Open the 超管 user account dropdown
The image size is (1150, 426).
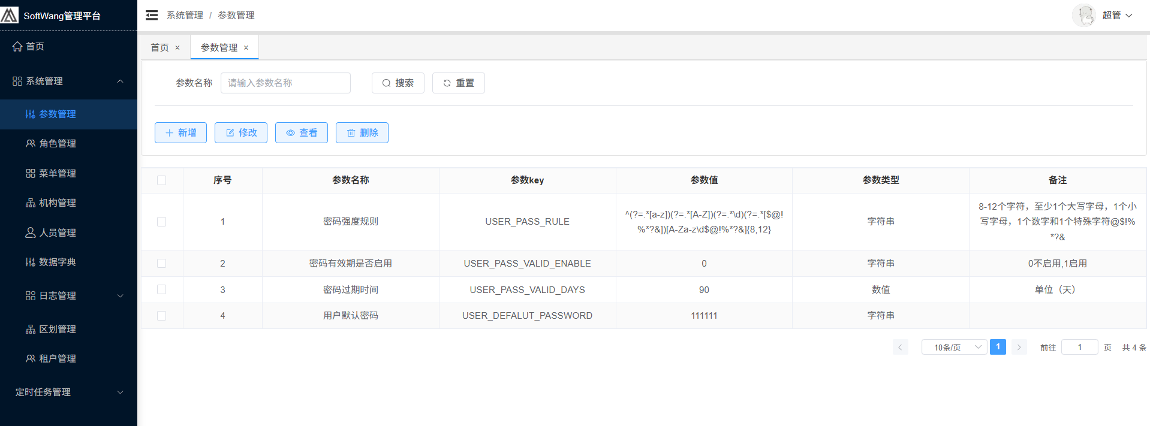click(1117, 15)
